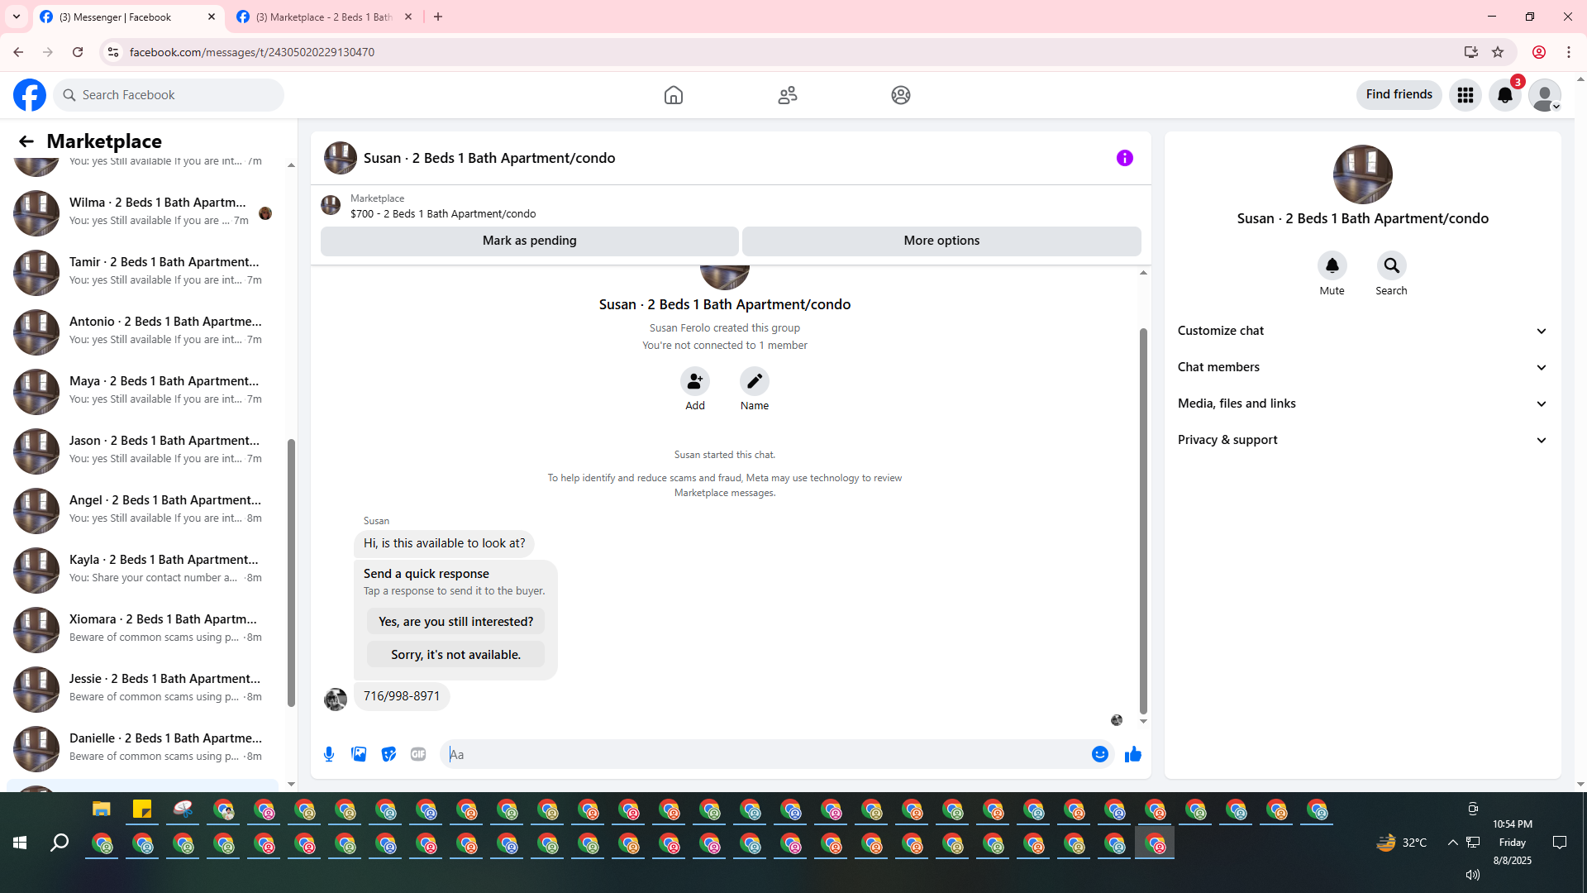Open the sticker picker icon
The image size is (1587, 893).
[x=388, y=754]
